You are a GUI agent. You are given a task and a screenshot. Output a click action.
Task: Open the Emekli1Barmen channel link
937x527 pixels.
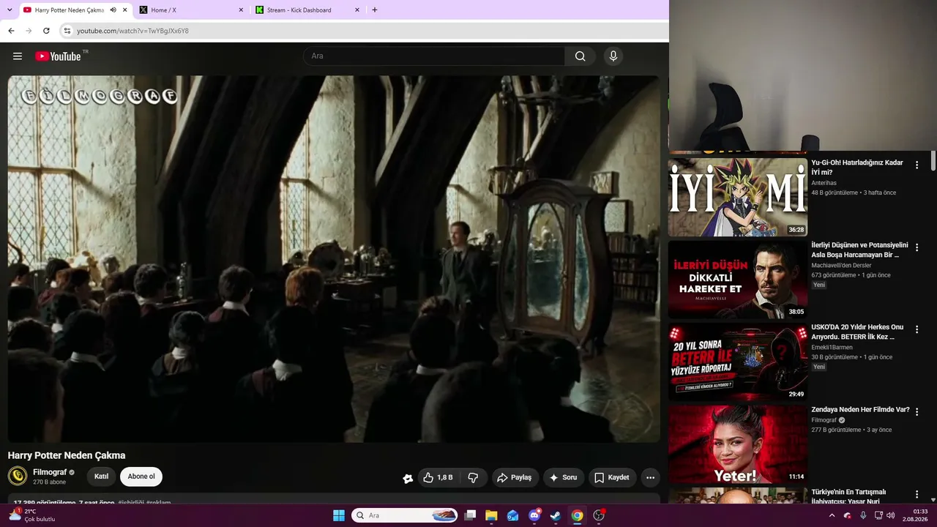click(x=832, y=348)
